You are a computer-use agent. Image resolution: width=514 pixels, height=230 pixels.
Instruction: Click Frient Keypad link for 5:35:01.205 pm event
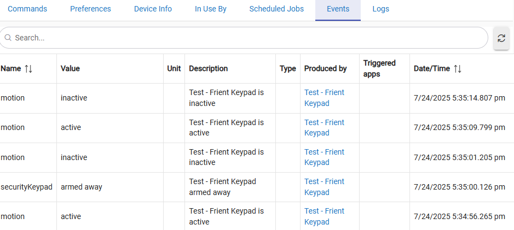point(324,157)
